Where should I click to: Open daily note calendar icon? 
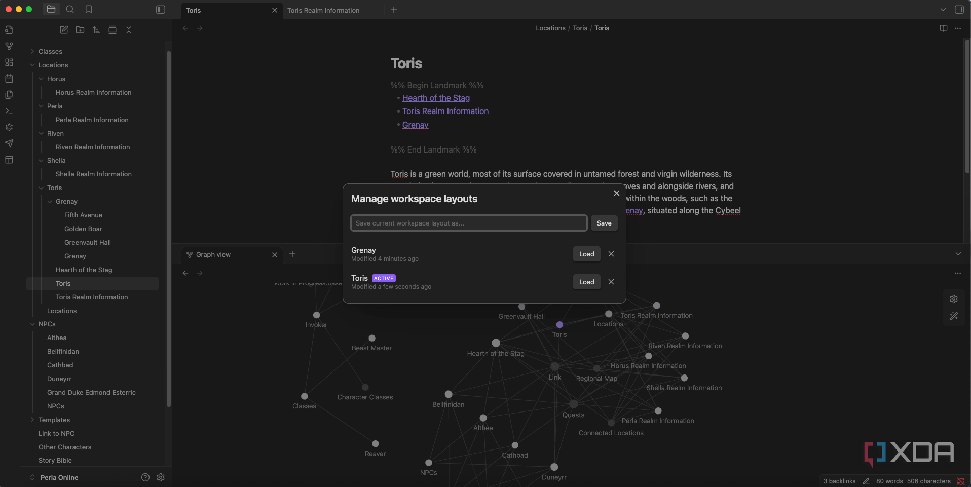[9, 79]
